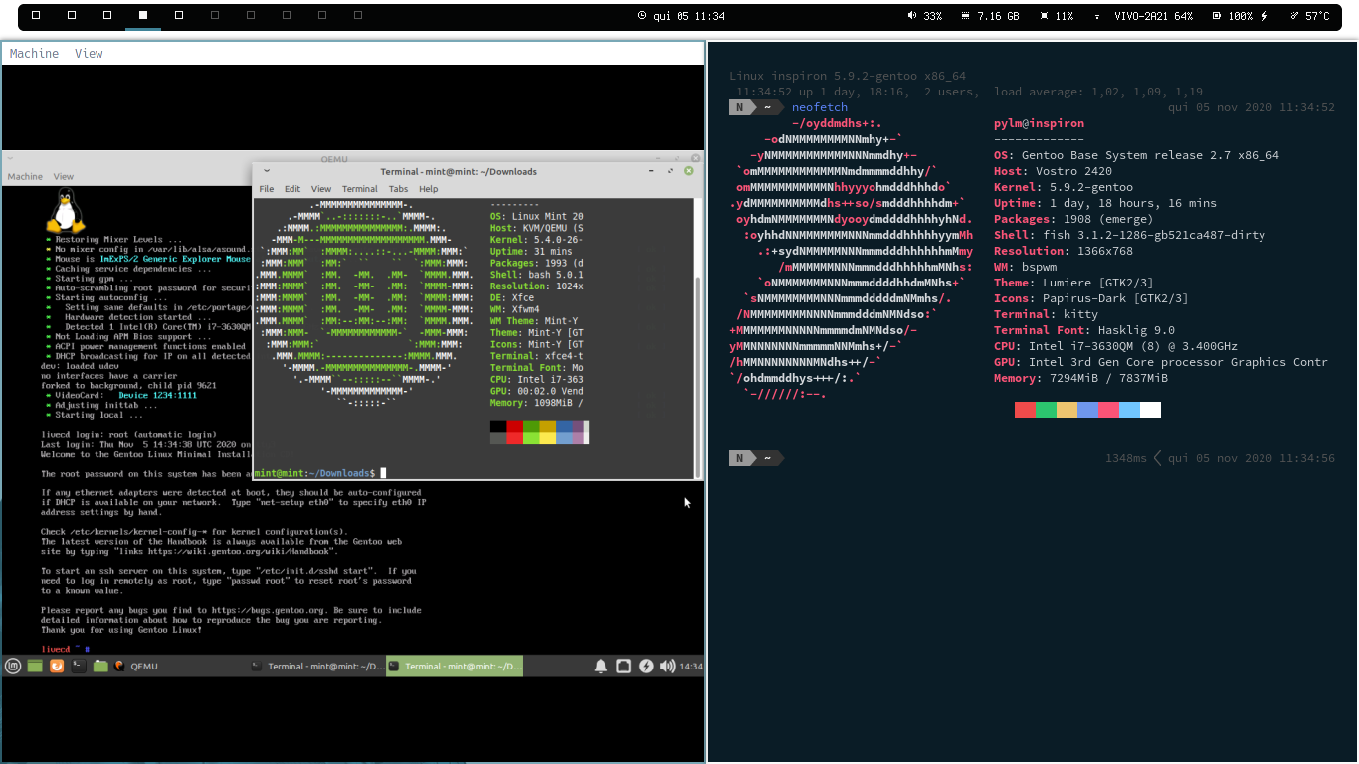The image size is (1359, 764).
Task: Click the Mint panel volume speaker icon
Action: tap(667, 667)
